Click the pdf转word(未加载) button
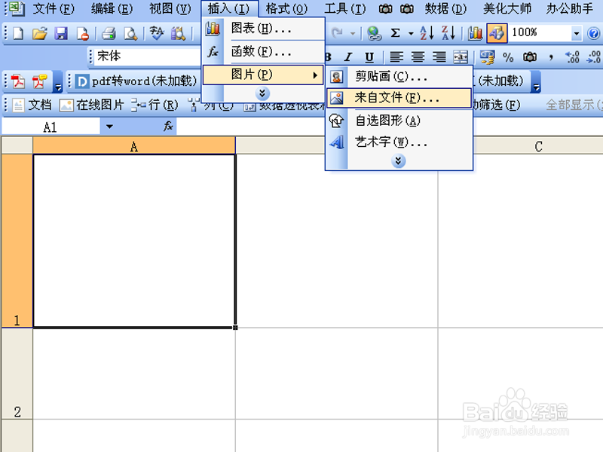This screenshot has width=603, height=452. tap(136, 81)
